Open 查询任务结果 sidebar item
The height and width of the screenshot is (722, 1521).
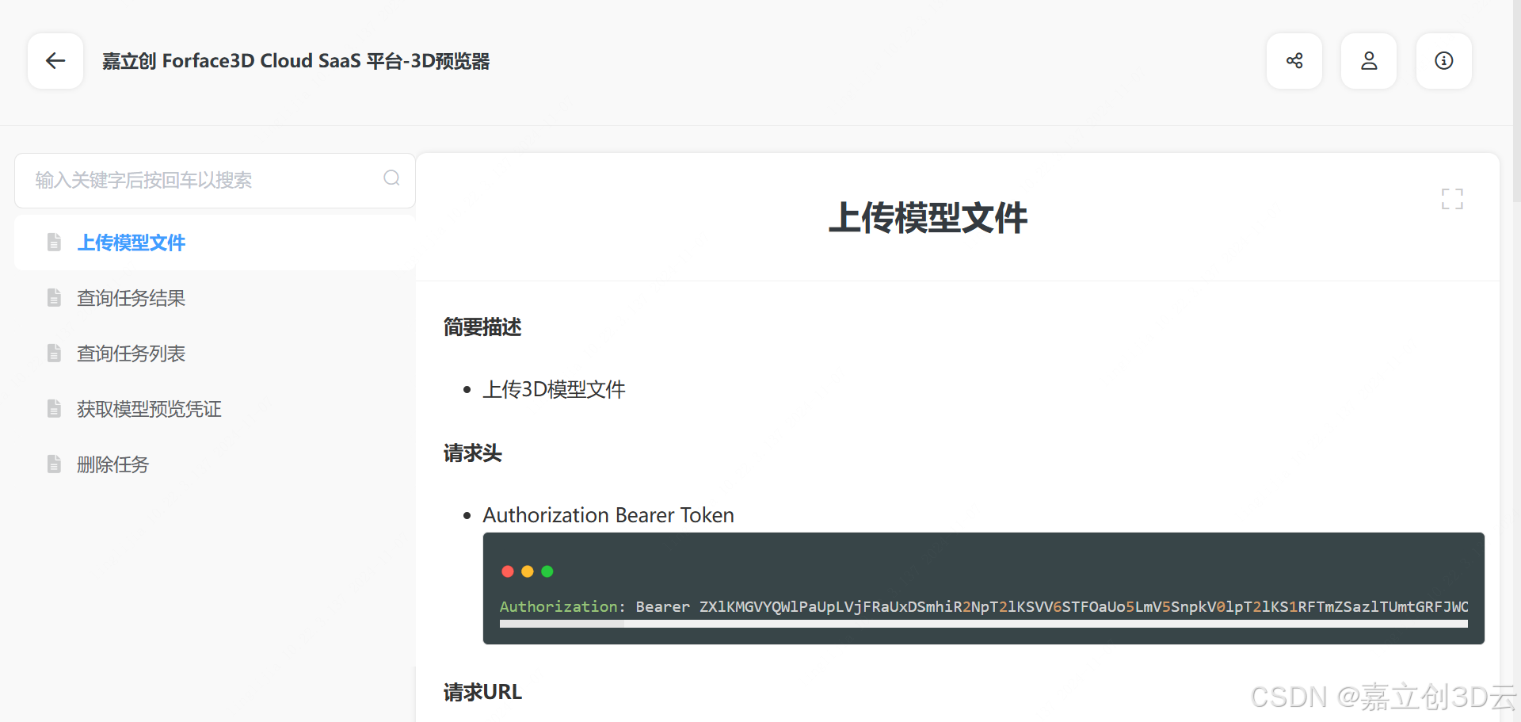point(215,298)
